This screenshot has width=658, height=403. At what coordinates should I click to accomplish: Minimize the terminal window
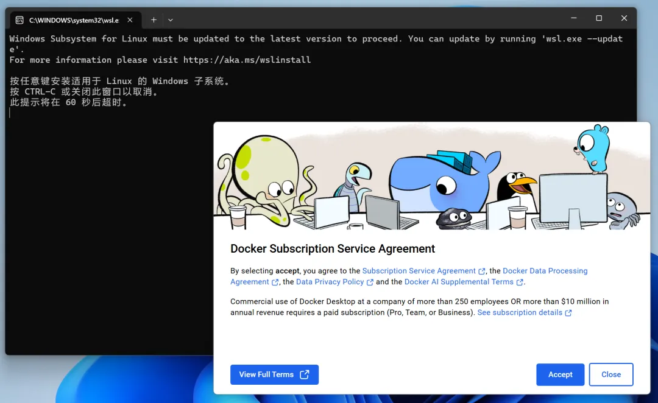pos(574,18)
